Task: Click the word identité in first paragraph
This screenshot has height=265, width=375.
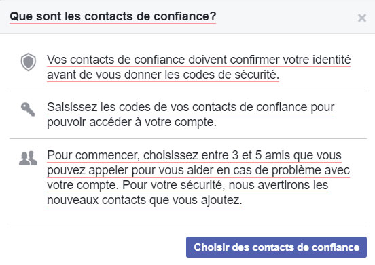Action: 332,60
